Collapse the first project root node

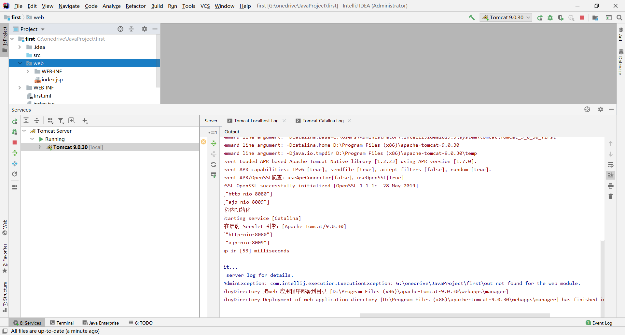(x=12, y=39)
